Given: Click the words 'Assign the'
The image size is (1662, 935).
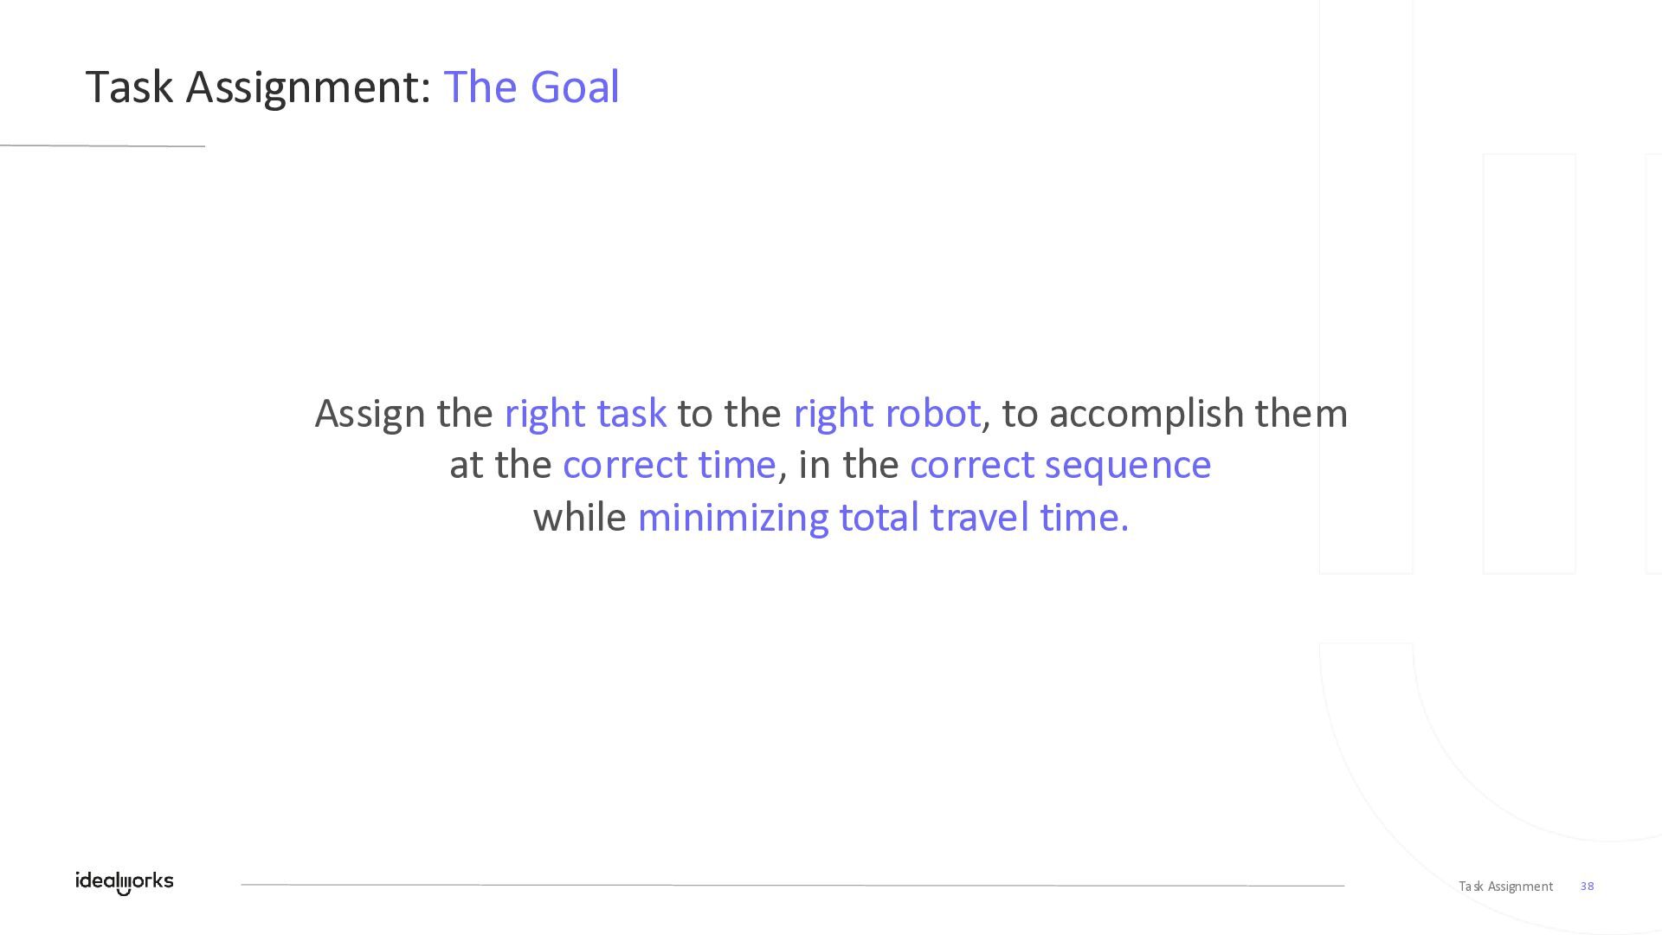Looking at the screenshot, I should (x=403, y=413).
